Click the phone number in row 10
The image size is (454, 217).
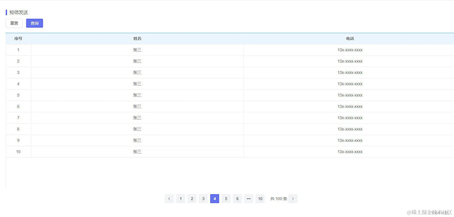pyautogui.click(x=350, y=152)
